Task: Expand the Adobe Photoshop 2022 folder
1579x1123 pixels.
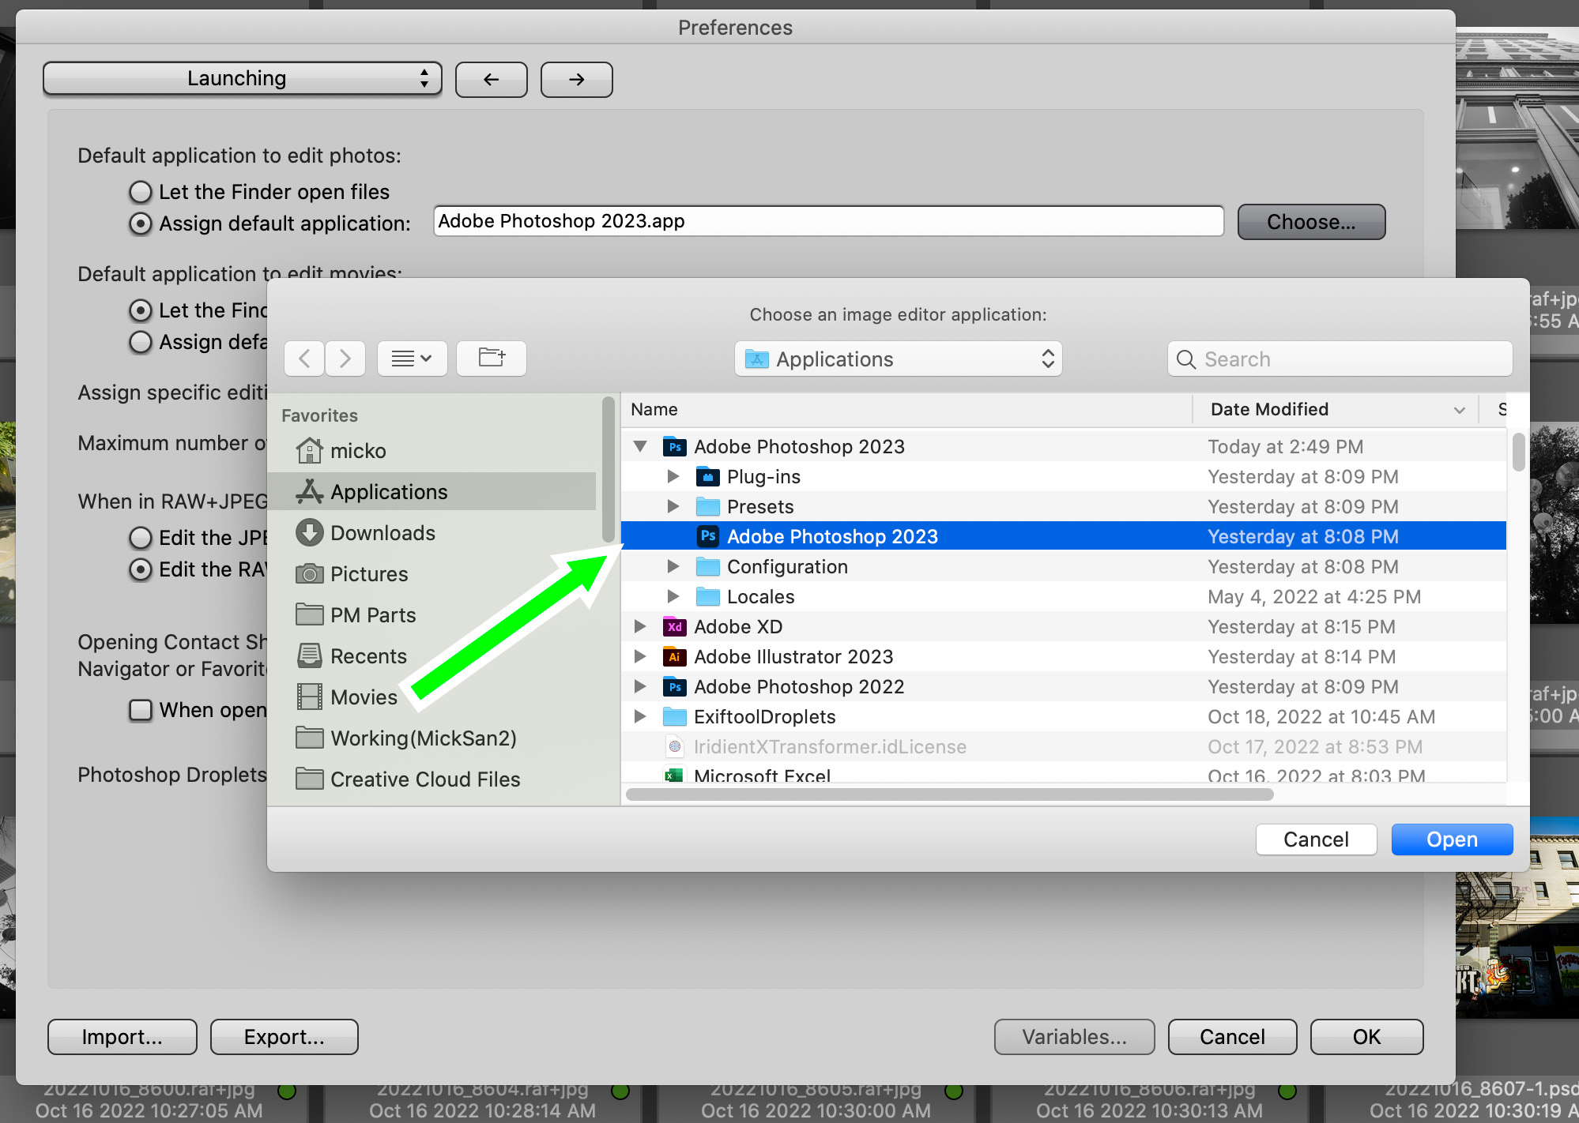Action: tap(641, 687)
